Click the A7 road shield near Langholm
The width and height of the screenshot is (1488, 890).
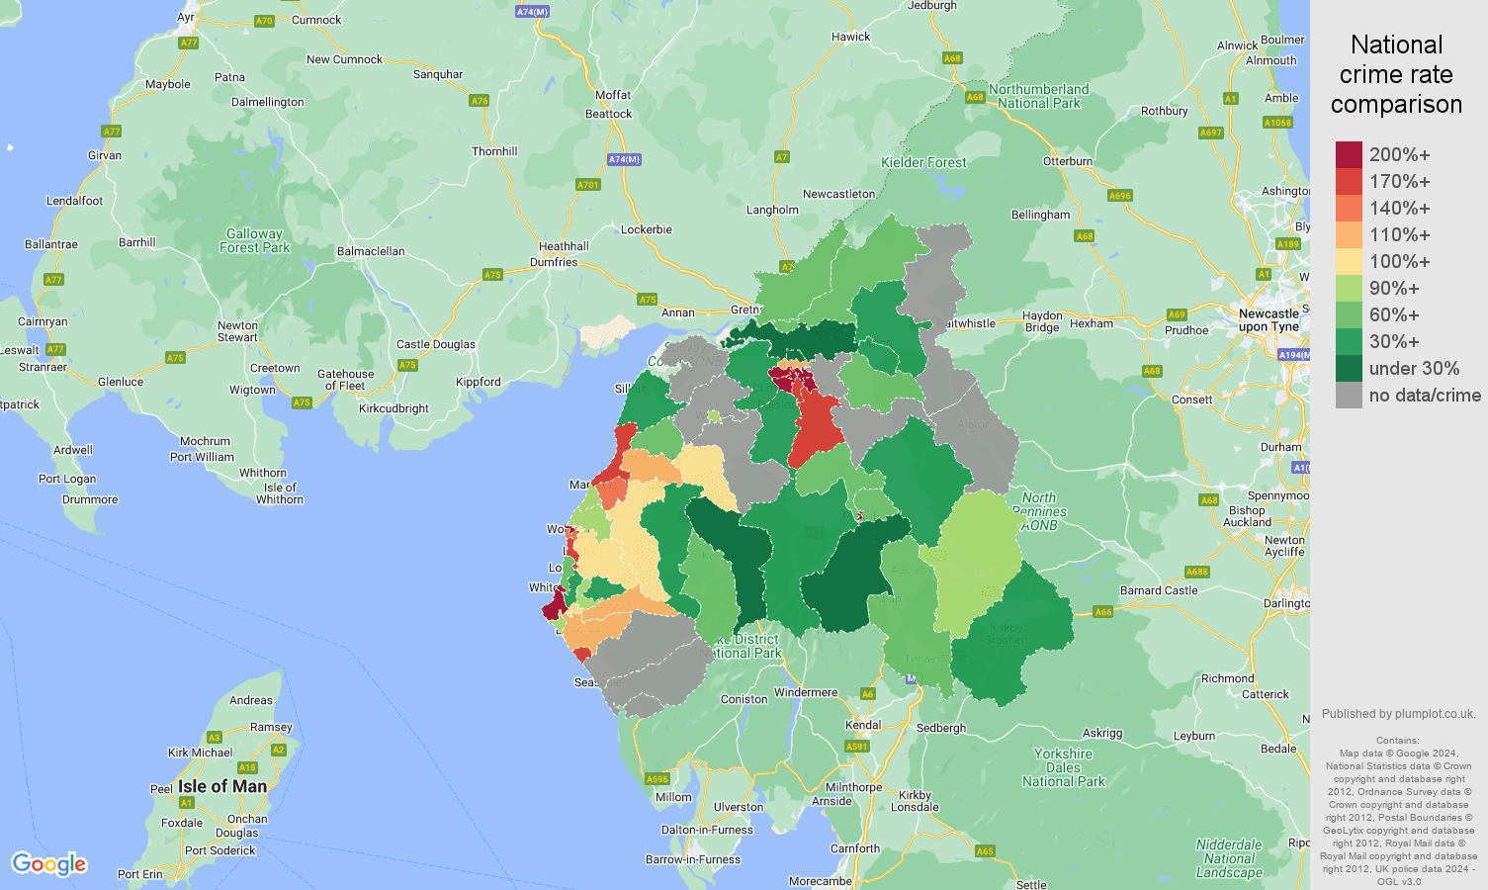[x=782, y=157]
